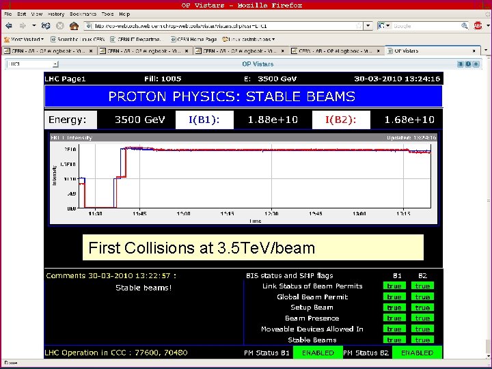492x369 pixels.
Task: Open the list all tabs dropdown
Action: [x=486, y=50]
